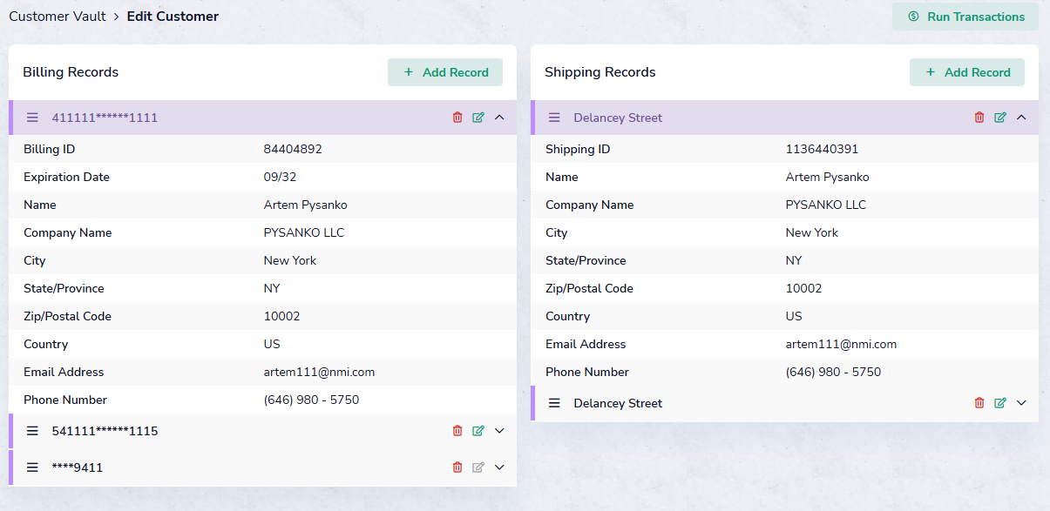The height and width of the screenshot is (511, 1050).
Task: Edit the expanded Delancey Street shipping record
Action: click(x=1000, y=118)
